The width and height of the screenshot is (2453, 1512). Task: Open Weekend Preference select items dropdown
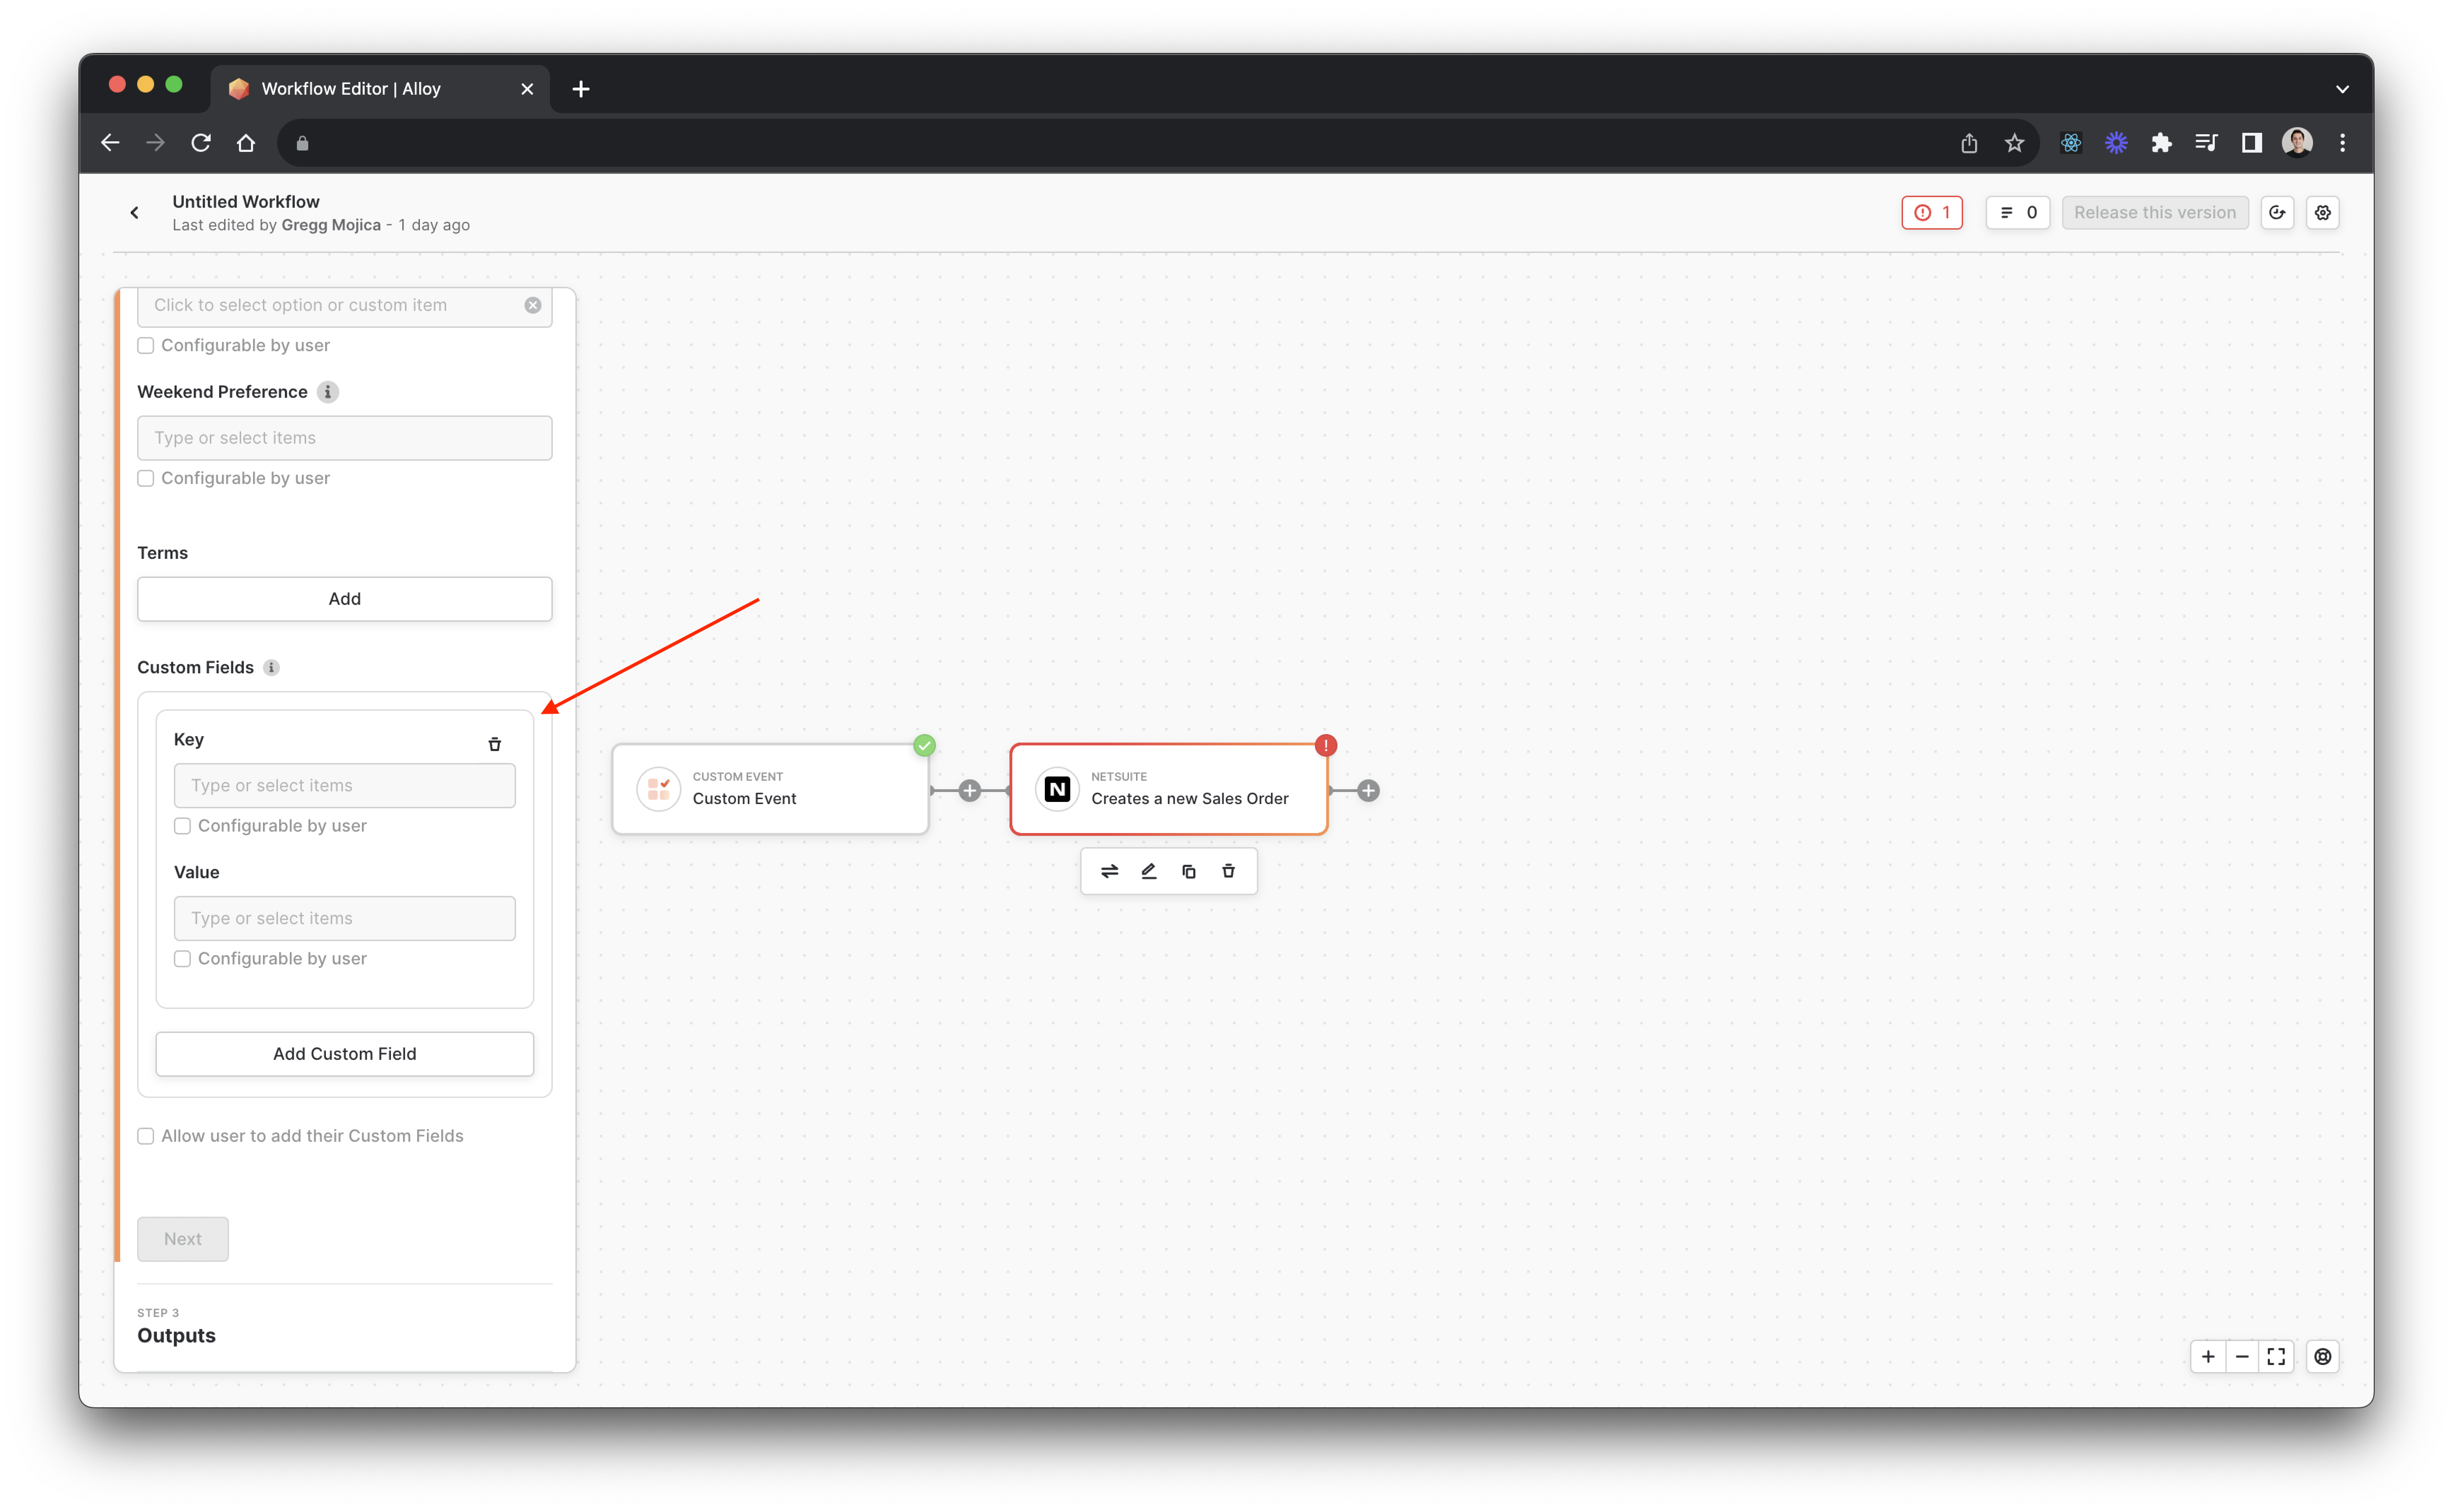344,438
